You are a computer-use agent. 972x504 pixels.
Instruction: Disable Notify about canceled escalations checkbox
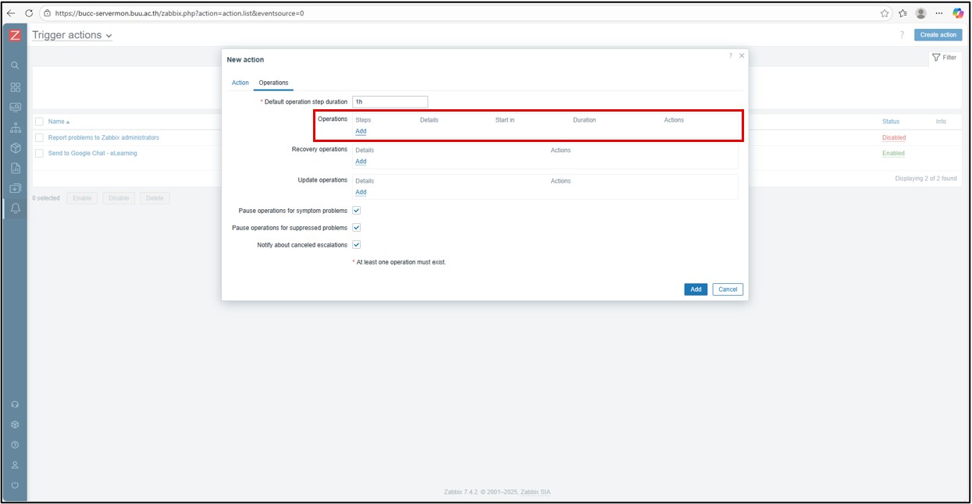(357, 245)
